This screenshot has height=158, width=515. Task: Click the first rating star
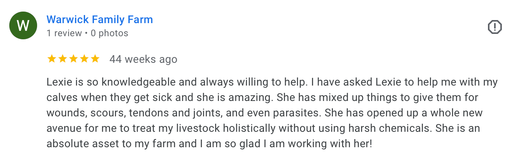(51, 59)
